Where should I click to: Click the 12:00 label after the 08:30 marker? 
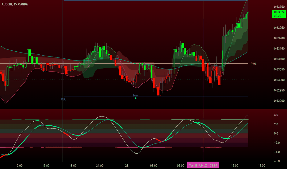coord(235,166)
